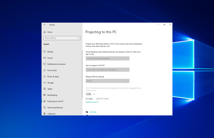Open Sound settings page
214x138 pixels.
tap(62, 58)
